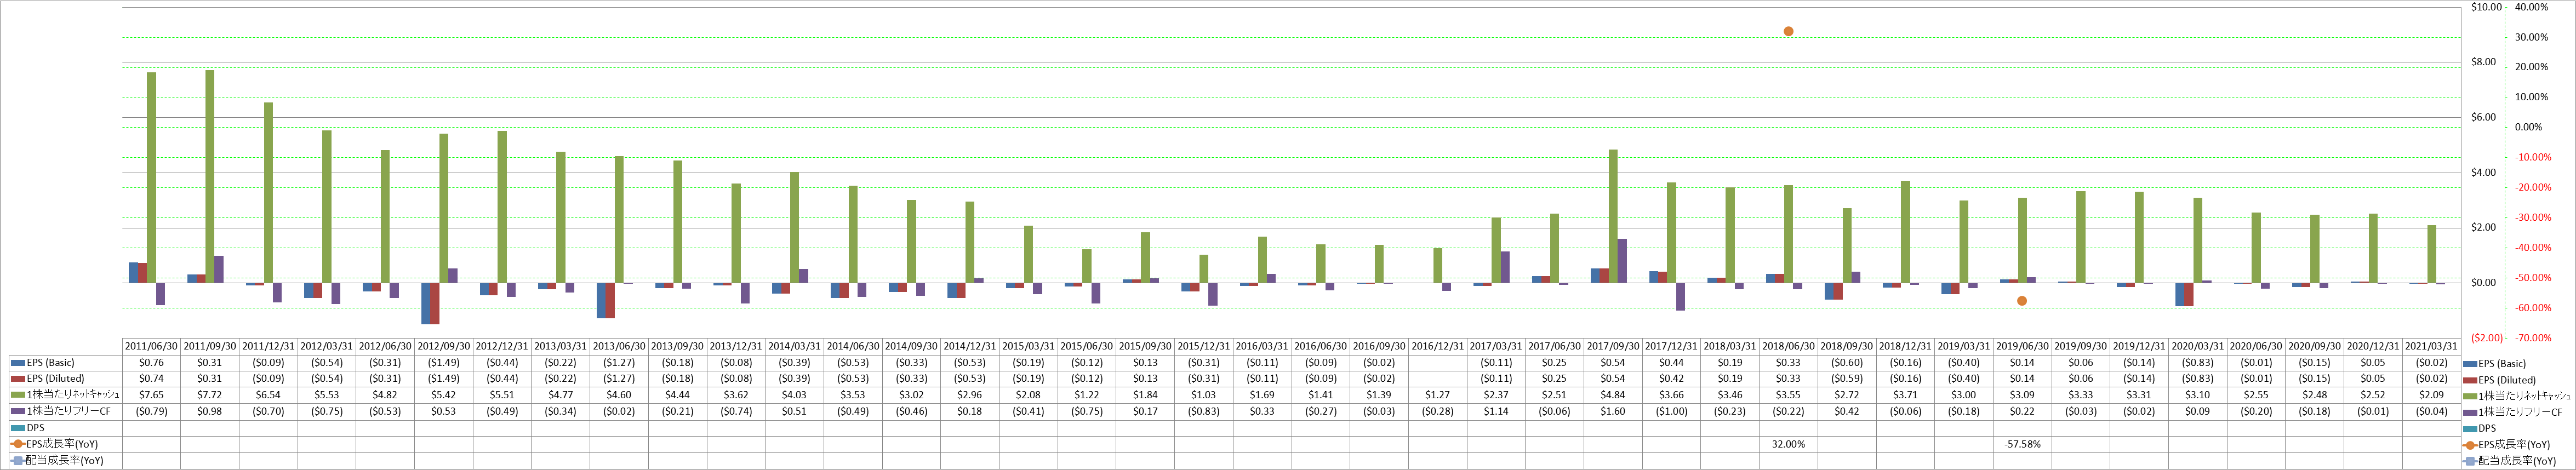2576x470 pixels.
Task: Click the 1株当たりネットキャッシュ row header in the table
Action: (65, 395)
